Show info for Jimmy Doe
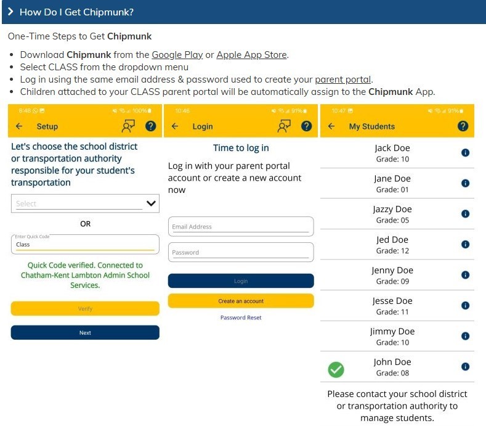This screenshot has height=426, width=486. (x=465, y=336)
